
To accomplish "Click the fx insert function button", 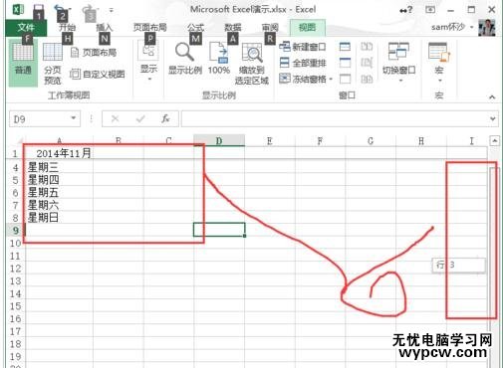I will coord(165,118).
